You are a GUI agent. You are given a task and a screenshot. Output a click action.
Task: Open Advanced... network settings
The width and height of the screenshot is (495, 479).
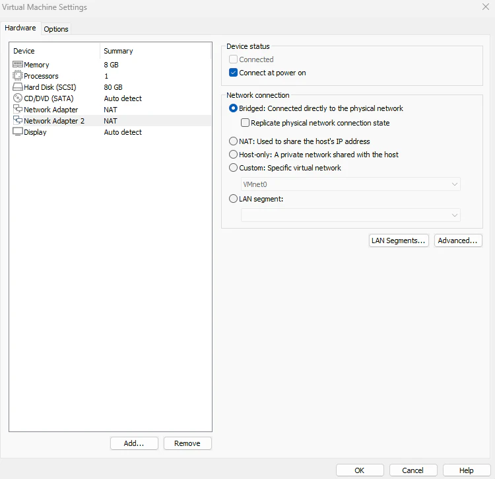point(458,240)
